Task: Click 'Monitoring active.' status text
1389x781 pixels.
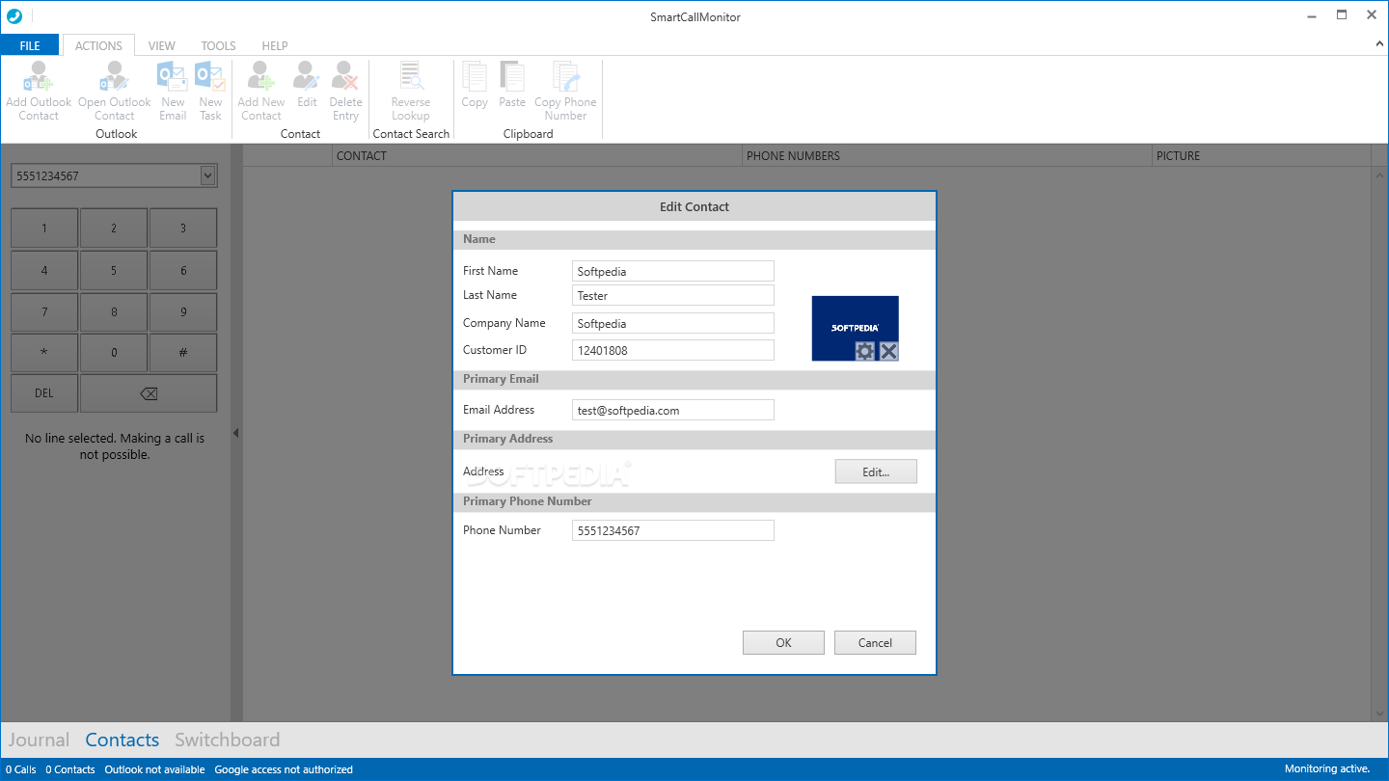Action: [1327, 768]
